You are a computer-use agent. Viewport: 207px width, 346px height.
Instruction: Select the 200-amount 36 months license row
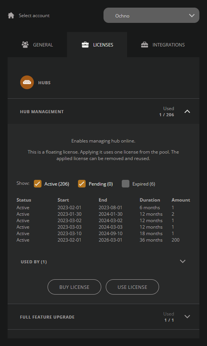103,240
